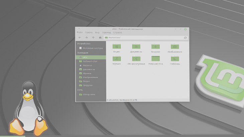
Task: Go back with the left arrow button
Action: tap(80, 38)
